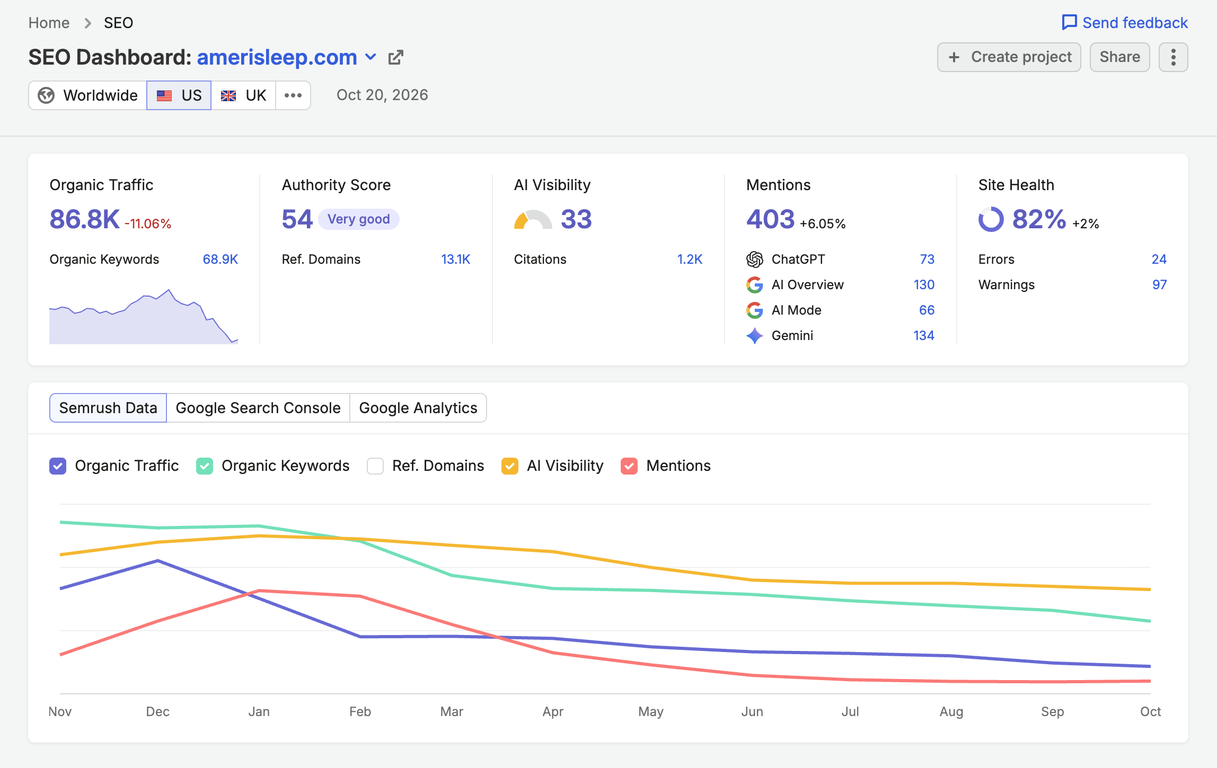Switch to Semrush Data tab
1217x768 pixels.
(108, 408)
